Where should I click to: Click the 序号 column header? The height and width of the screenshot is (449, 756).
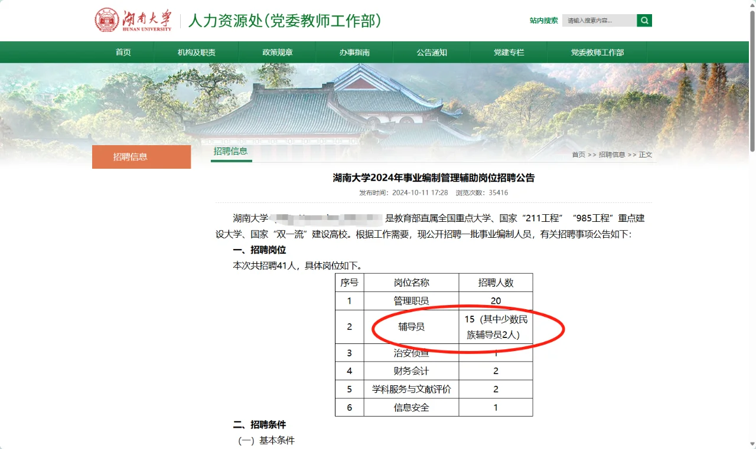pyautogui.click(x=349, y=283)
